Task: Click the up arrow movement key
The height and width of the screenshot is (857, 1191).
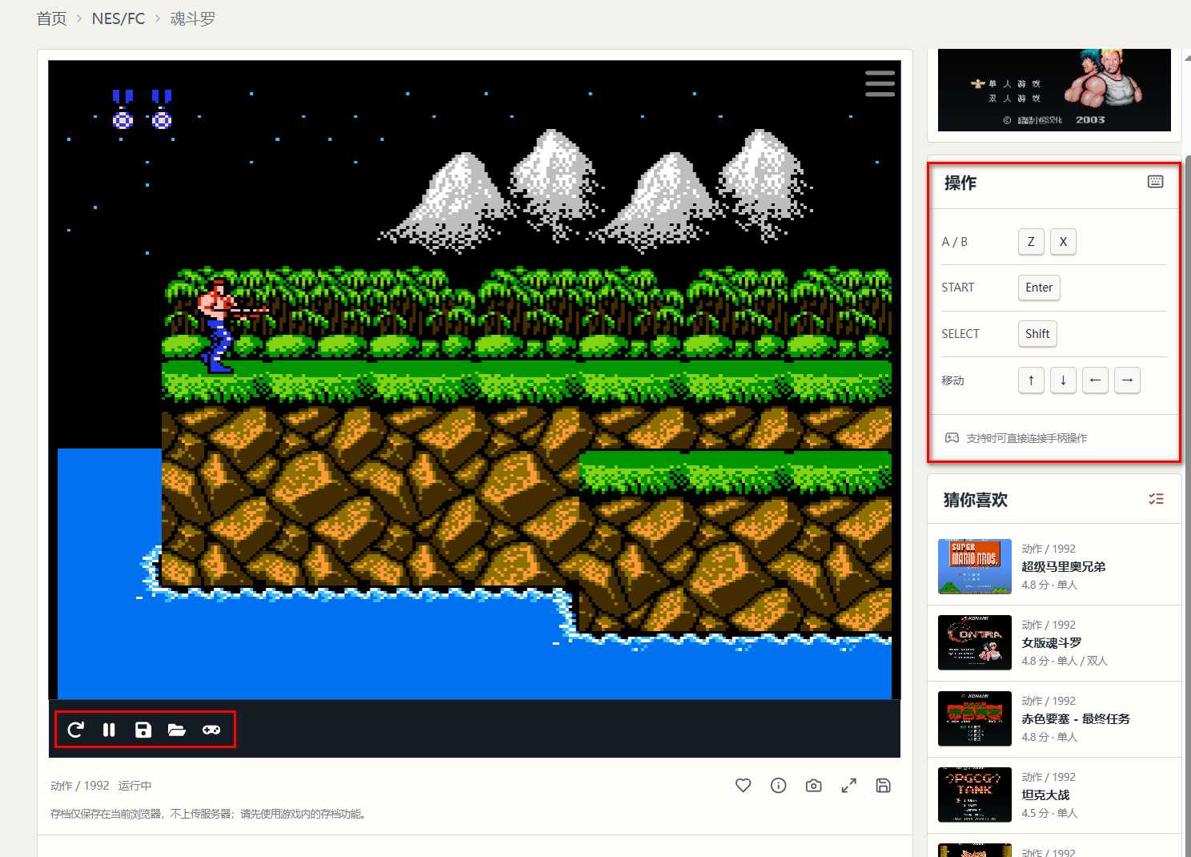Action: (x=1031, y=380)
